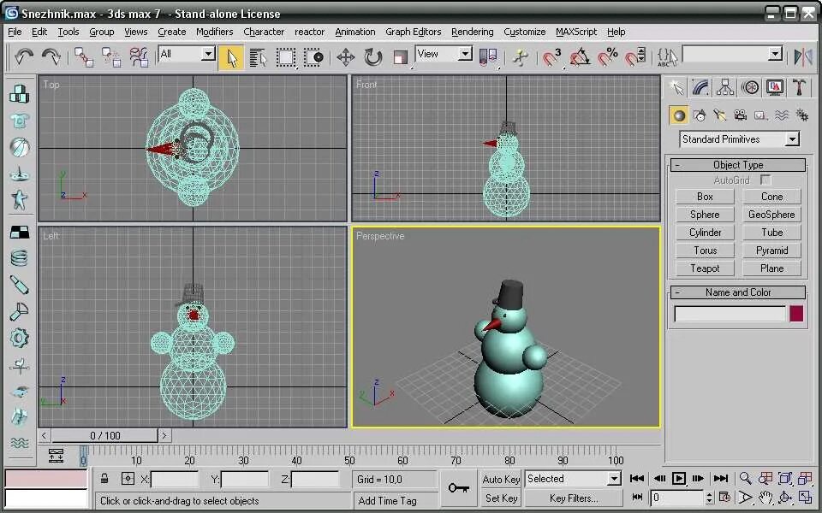Activate the Pan View hand icon
The image size is (822, 513).
click(766, 497)
